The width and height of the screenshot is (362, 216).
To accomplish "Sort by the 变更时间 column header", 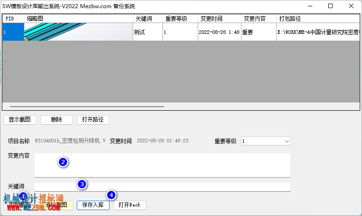I will click(219, 19).
